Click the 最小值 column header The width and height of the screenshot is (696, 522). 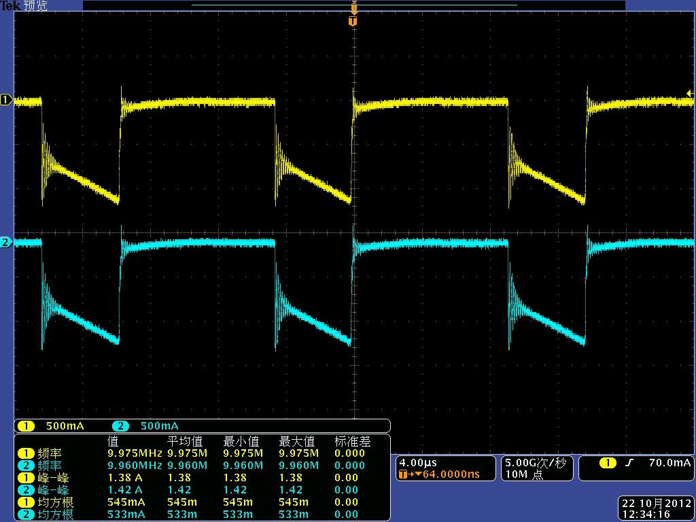[x=241, y=442]
